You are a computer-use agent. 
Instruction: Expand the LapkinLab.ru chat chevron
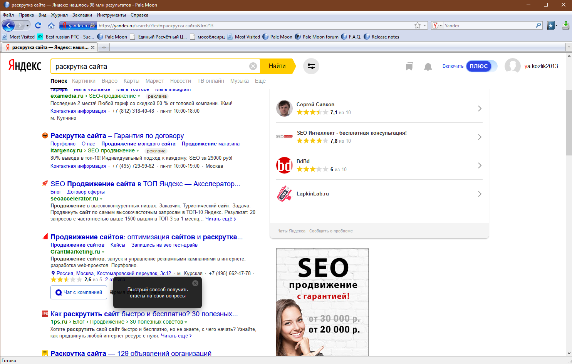point(480,194)
